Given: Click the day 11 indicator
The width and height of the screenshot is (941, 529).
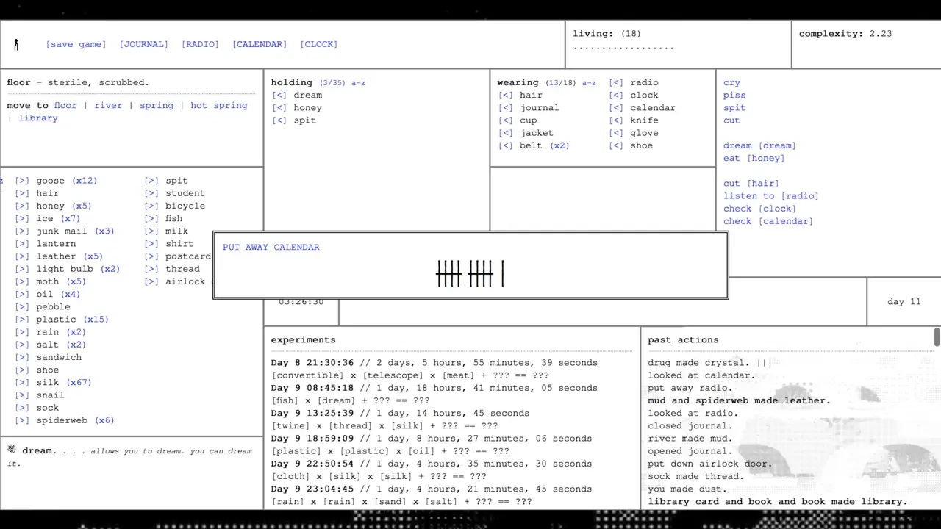Looking at the screenshot, I should (904, 301).
